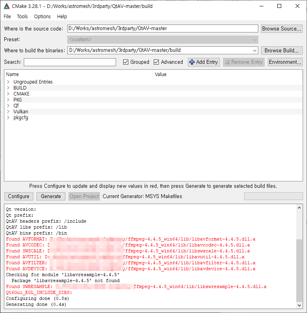Select the pkgcfg row label
The width and height of the screenshot is (307, 313).
pyautogui.click(x=21, y=118)
